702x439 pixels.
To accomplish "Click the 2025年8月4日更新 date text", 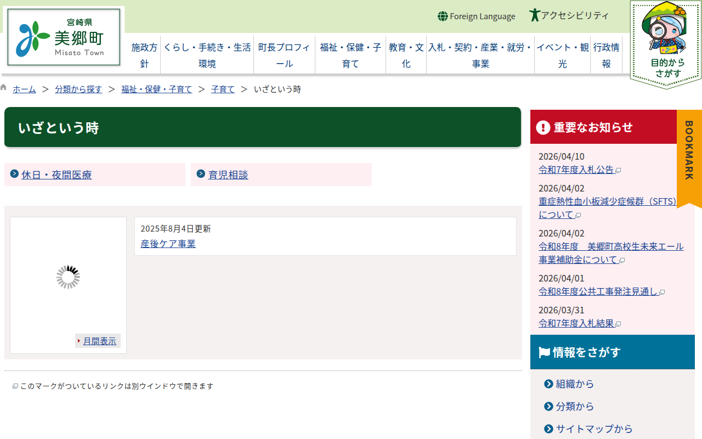I will 175,229.
